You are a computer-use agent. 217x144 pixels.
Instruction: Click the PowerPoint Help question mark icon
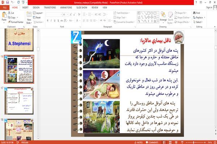tap(196, 2)
